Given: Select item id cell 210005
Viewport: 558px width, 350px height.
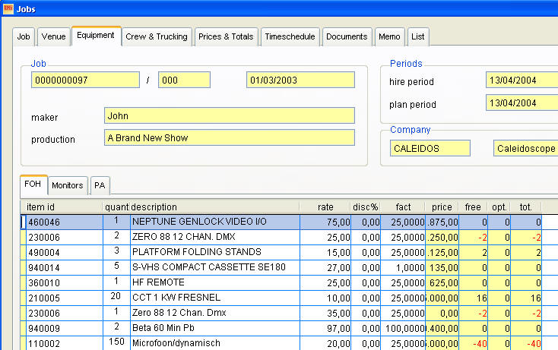Looking at the screenshot, I should 65,298.
